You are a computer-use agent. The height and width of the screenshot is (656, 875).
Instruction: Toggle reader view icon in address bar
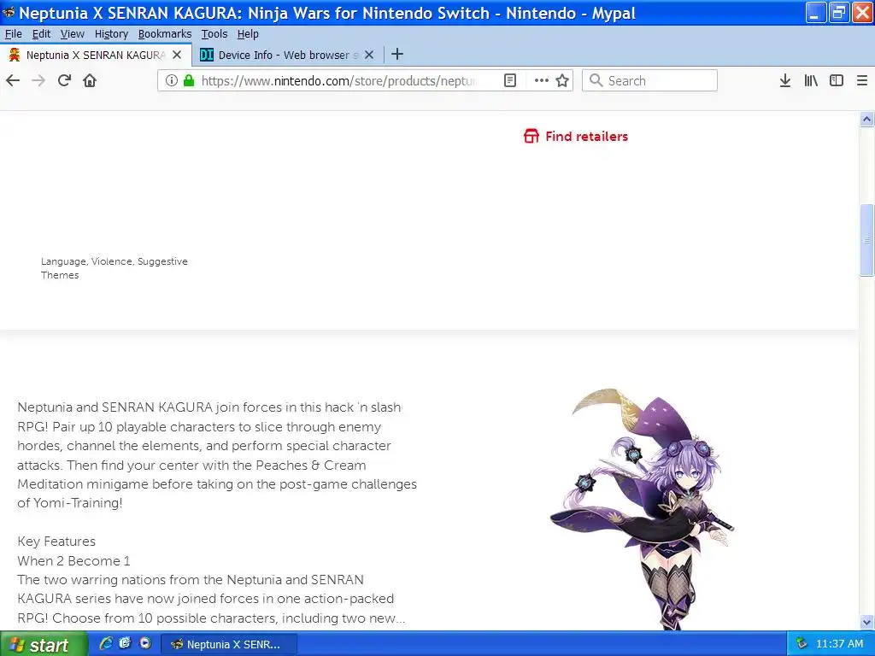(510, 80)
